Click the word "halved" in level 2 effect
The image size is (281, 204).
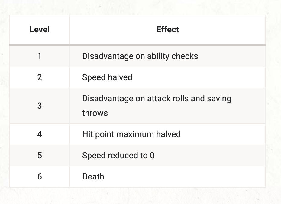click(x=121, y=77)
